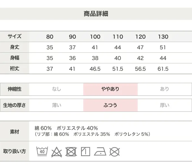Viewport: 192px width, 166px height.
Task: Click the iron symbol icon
Action: tap(100, 152)
